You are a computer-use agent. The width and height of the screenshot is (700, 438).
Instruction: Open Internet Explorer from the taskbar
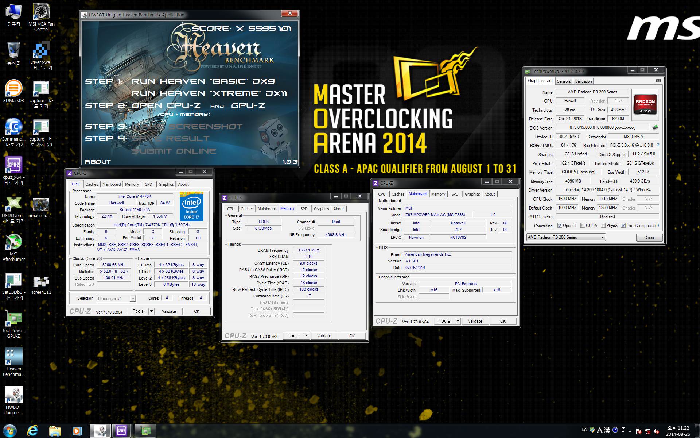pos(32,431)
